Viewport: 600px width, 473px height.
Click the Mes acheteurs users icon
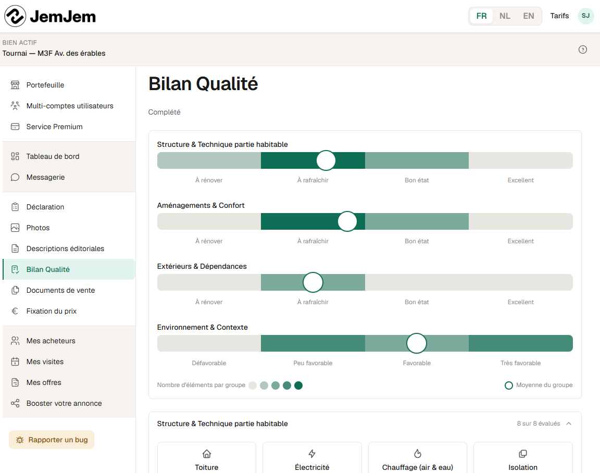click(15, 341)
